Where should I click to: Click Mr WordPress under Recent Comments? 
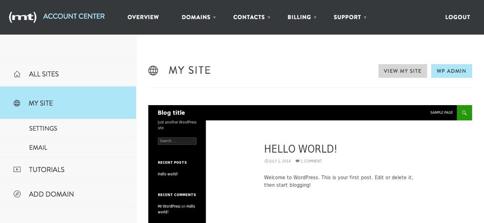click(x=169, y=206)
